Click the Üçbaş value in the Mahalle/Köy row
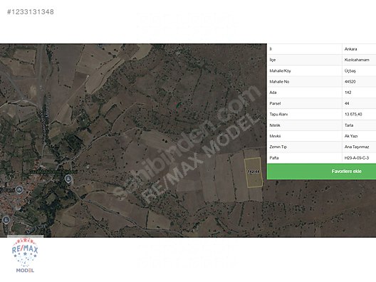Viewport: 376px width, 282px height. click(x=350, y=70)
